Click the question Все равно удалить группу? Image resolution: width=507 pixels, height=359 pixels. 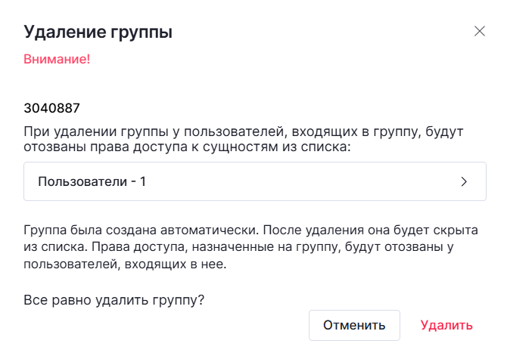point(114,300)
